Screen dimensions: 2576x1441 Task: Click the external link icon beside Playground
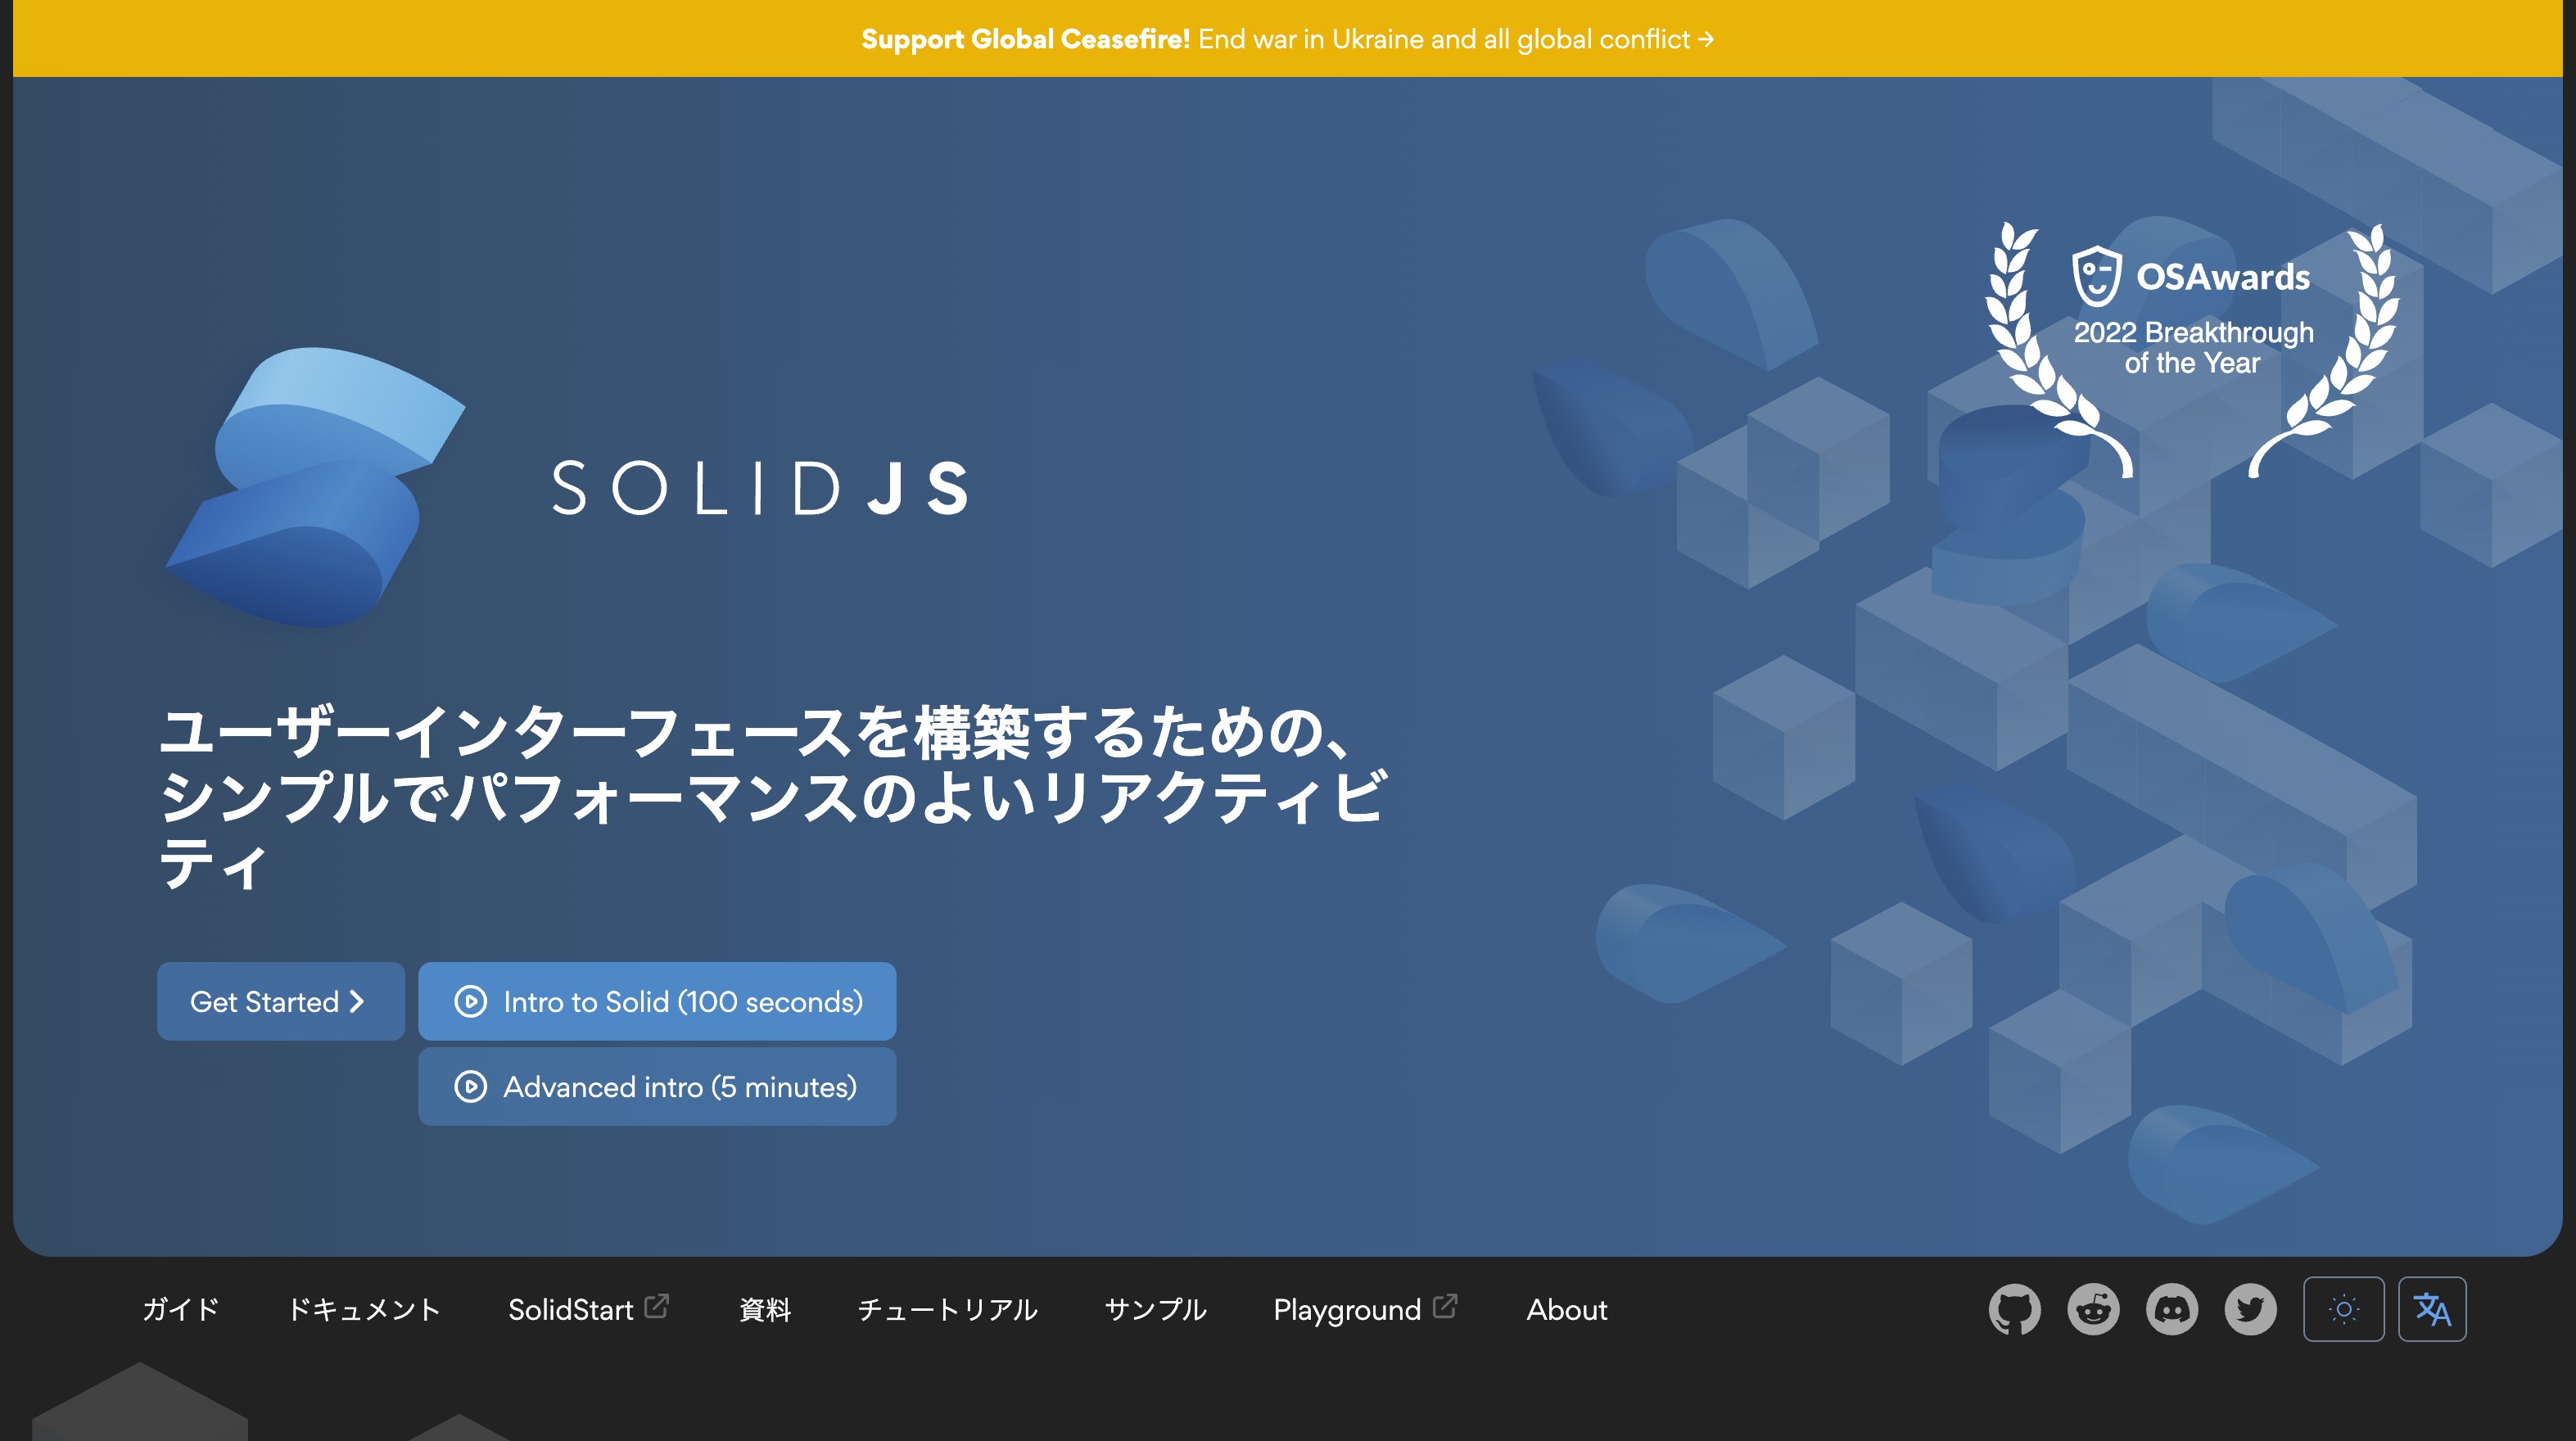[x=1444, y=1306]
